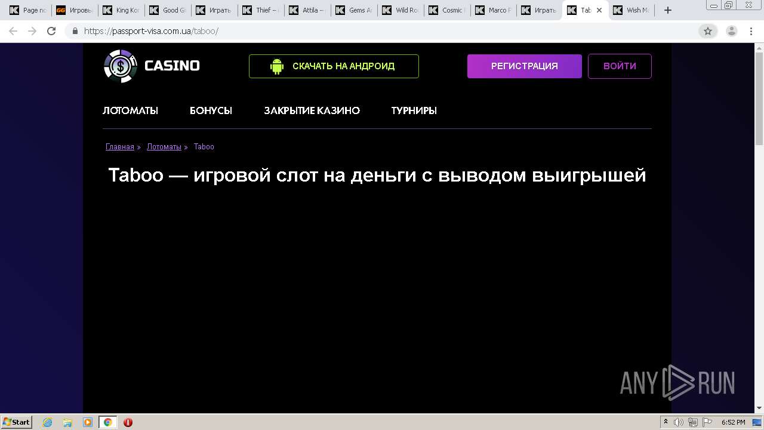764x430 pixels.
Task: Click the 6:52 PM clock
Action: 733,422
